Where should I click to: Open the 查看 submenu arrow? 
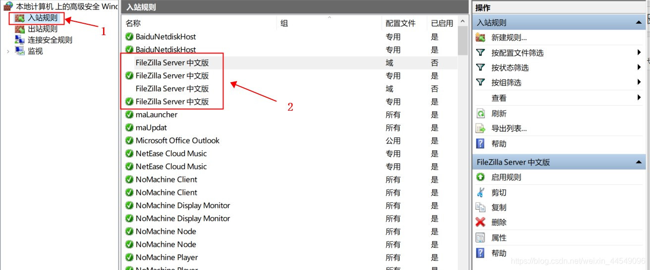pyautogui.click(x=640, y=98)
